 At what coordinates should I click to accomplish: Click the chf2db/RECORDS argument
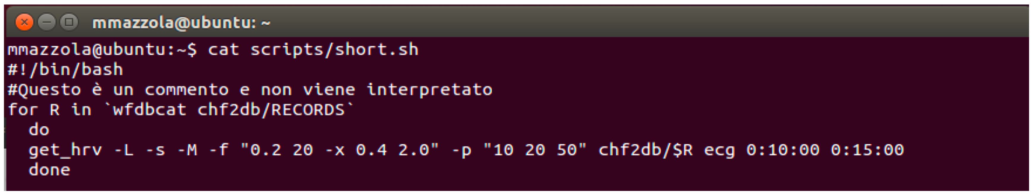[271, 110]
